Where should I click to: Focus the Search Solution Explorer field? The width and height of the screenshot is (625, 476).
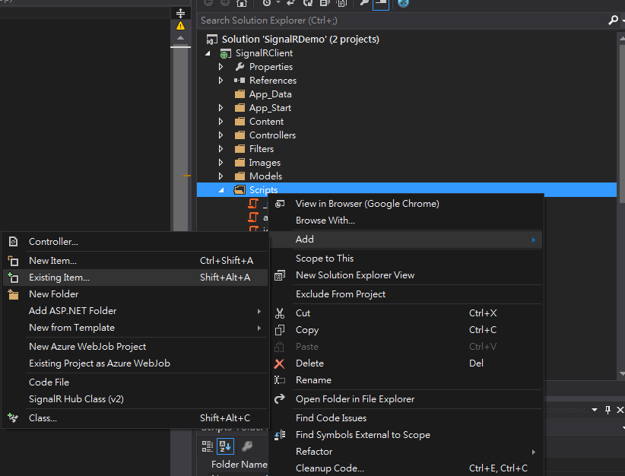click(402, 21)
